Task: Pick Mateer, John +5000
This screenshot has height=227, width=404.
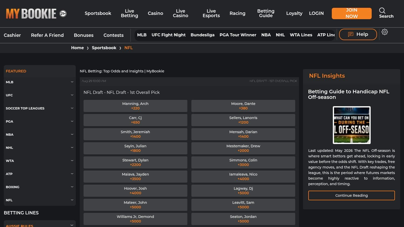Action: click(135, 205)
